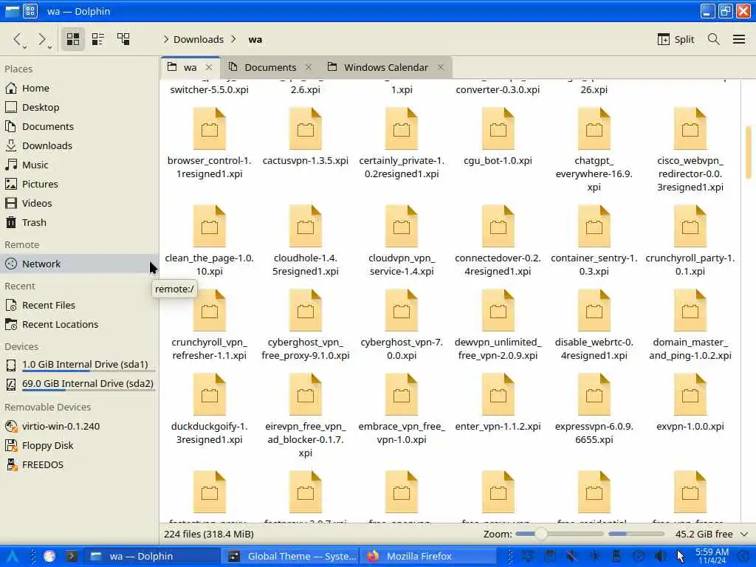The height and width of the screenshot is (567, 756).
Task: Select container_sentry-1.0.3.xpi file icon
Action: (594, 226)
